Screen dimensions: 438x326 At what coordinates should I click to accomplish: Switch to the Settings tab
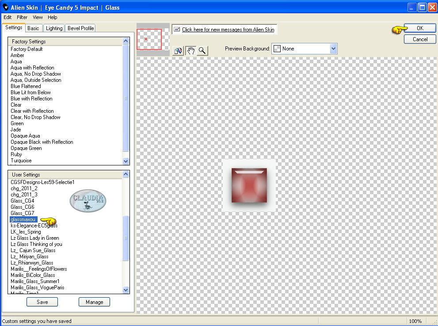pos(14,27)
